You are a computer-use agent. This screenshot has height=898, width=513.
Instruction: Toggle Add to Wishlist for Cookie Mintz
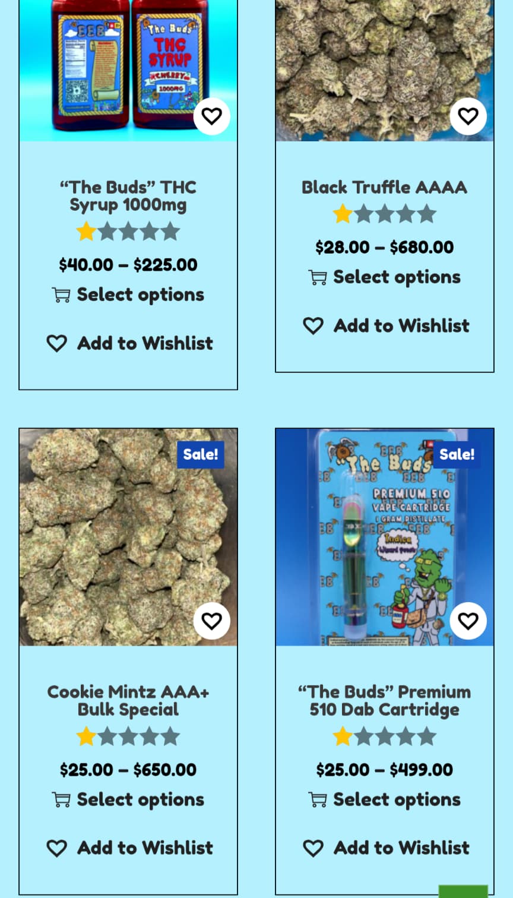129,848
